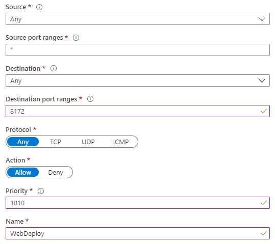
Task: Select Any protocol option
Action: click(23, 142)
